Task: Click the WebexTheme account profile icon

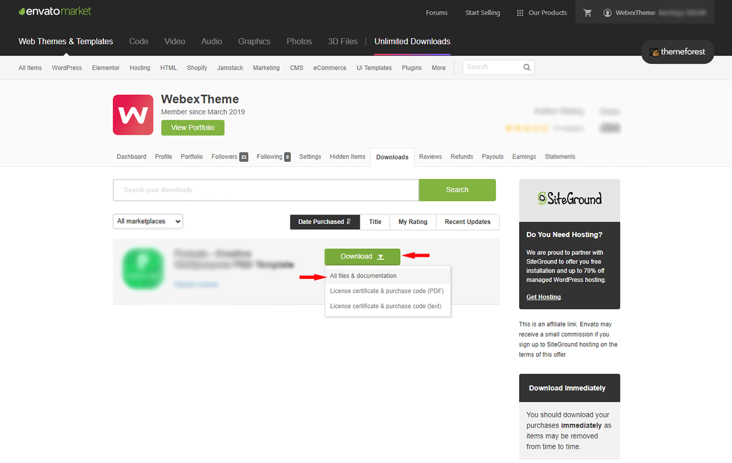Action: coord(607,12)
